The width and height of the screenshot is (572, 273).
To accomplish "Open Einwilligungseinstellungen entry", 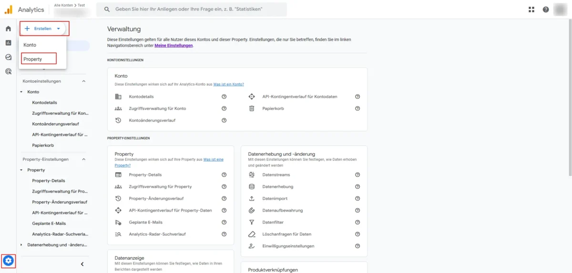I will 288,246.
